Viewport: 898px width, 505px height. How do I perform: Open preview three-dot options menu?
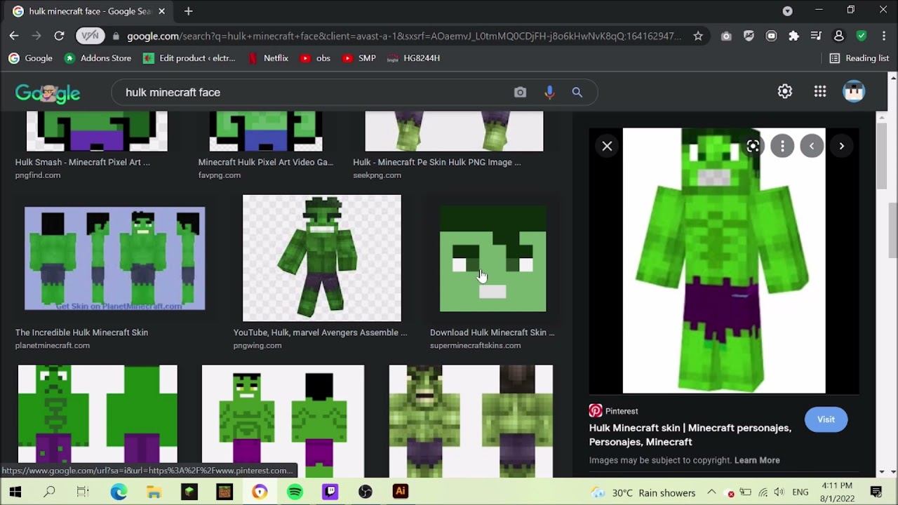pos(782,146)
